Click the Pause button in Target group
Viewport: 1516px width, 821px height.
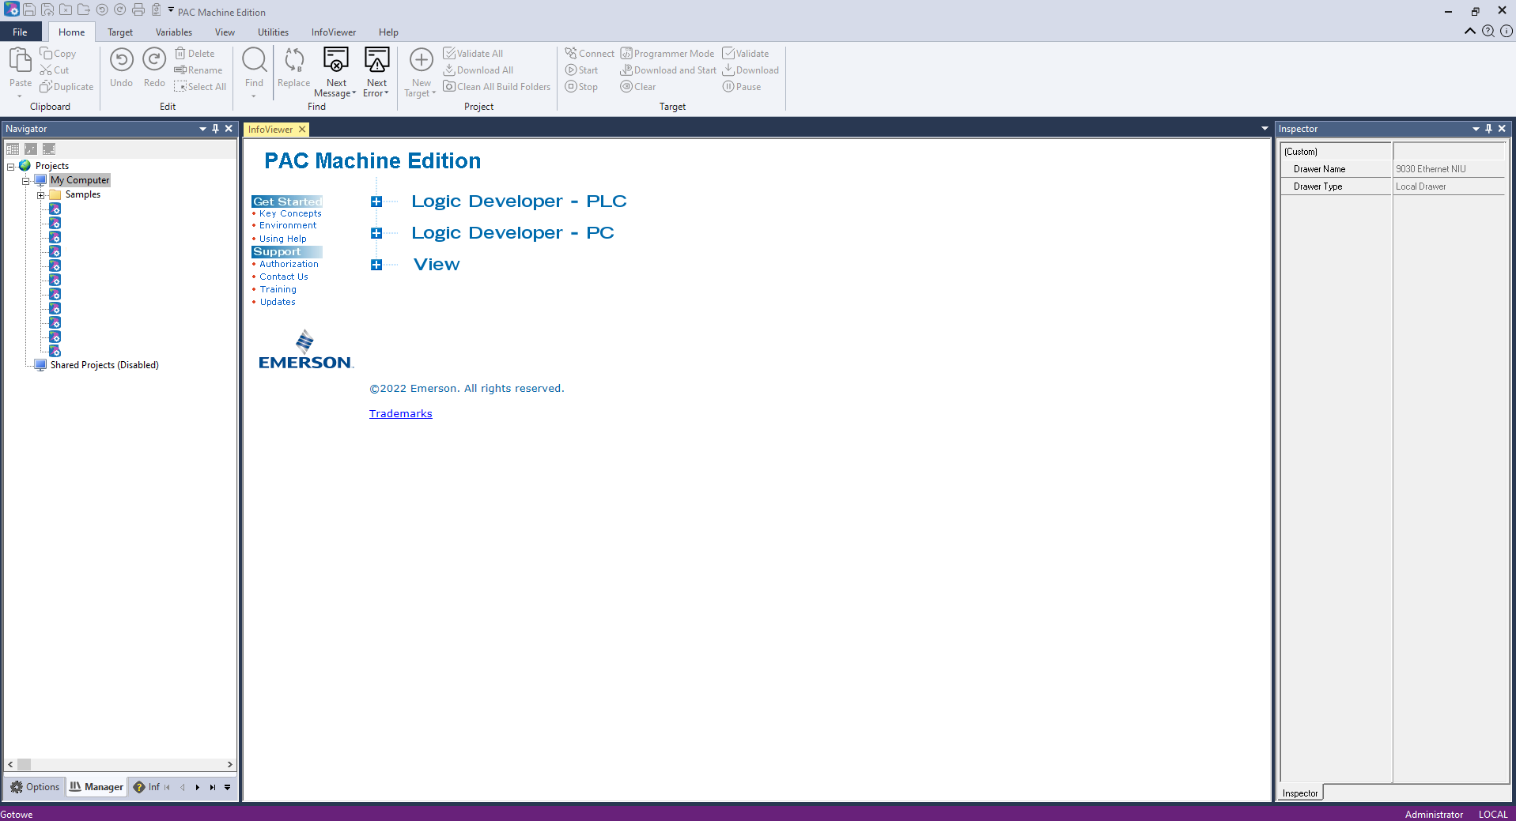(x=742, y=87)
